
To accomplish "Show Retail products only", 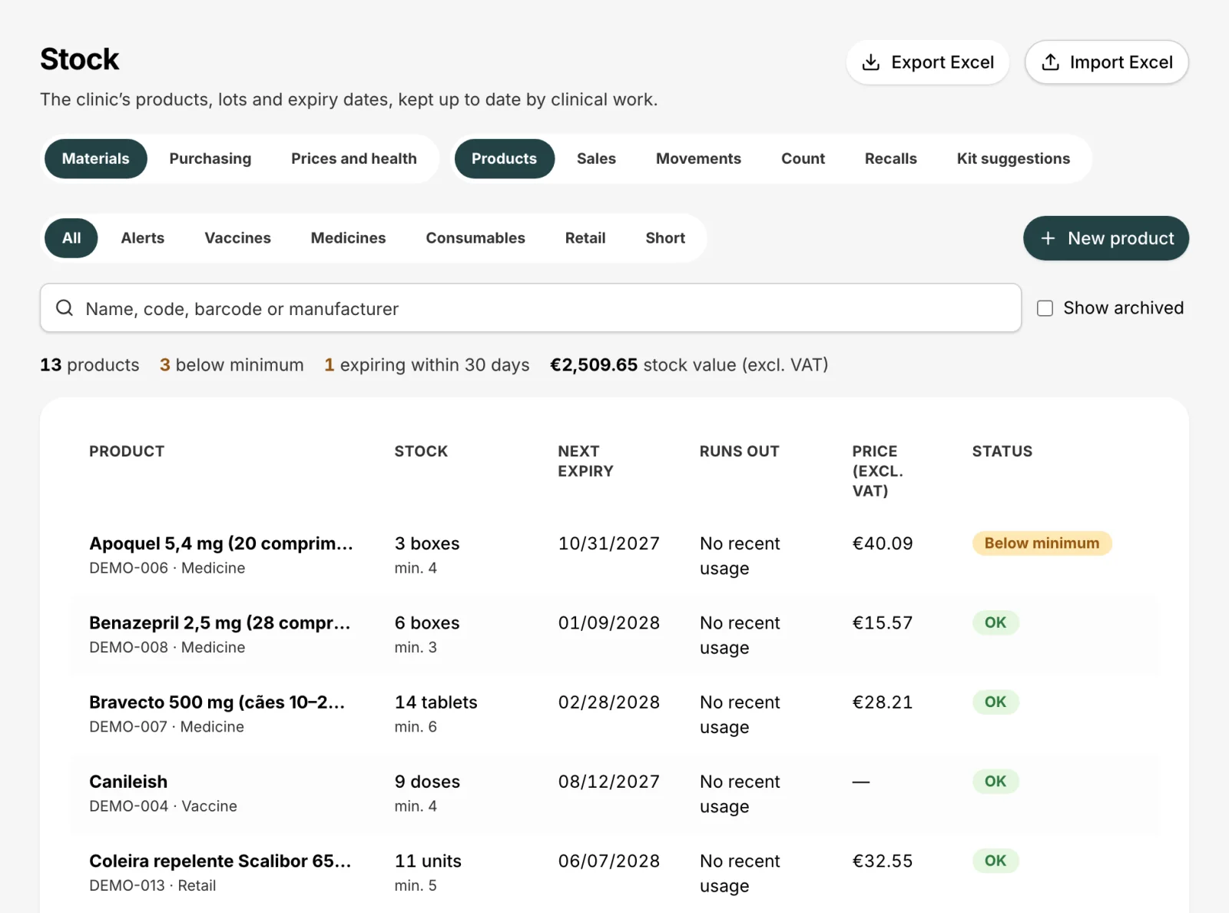I will tap(585, 238).
